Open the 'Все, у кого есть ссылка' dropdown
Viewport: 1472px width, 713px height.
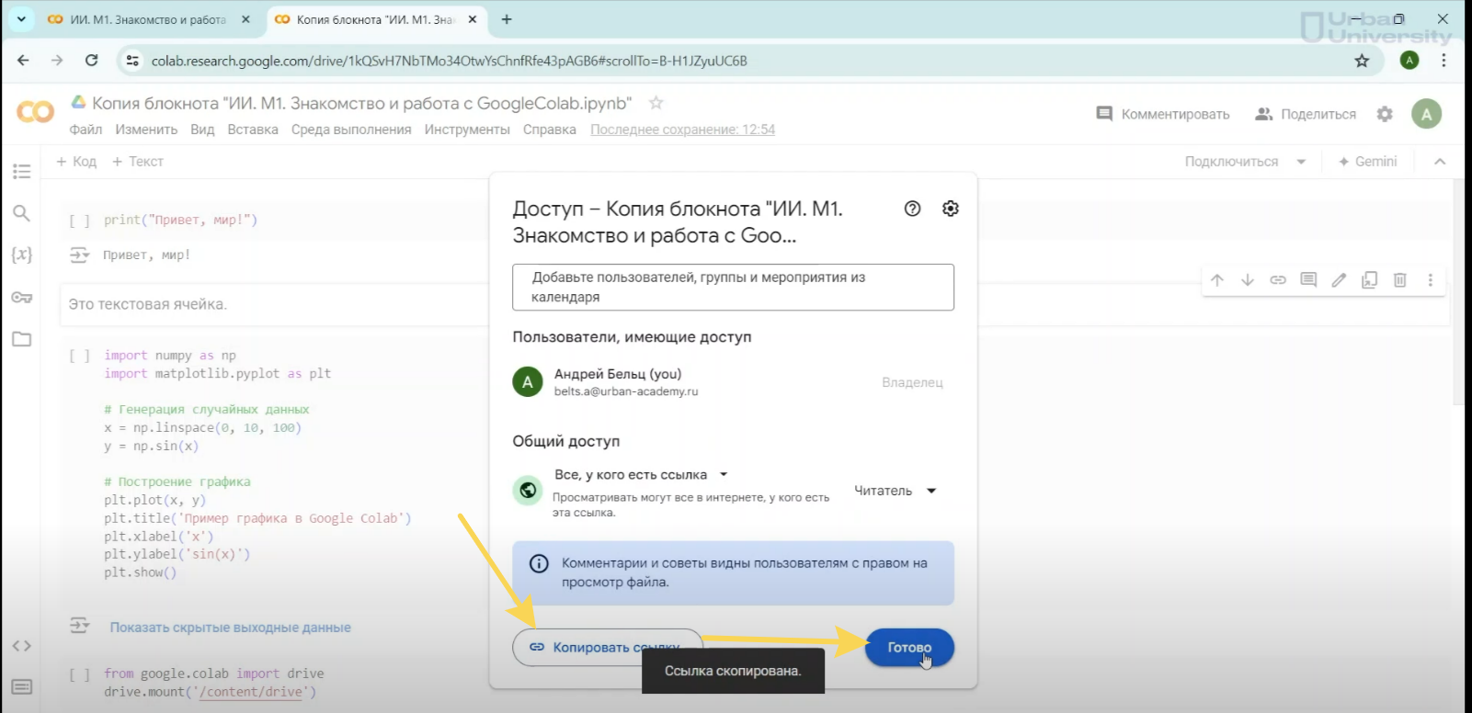point(641,475)
